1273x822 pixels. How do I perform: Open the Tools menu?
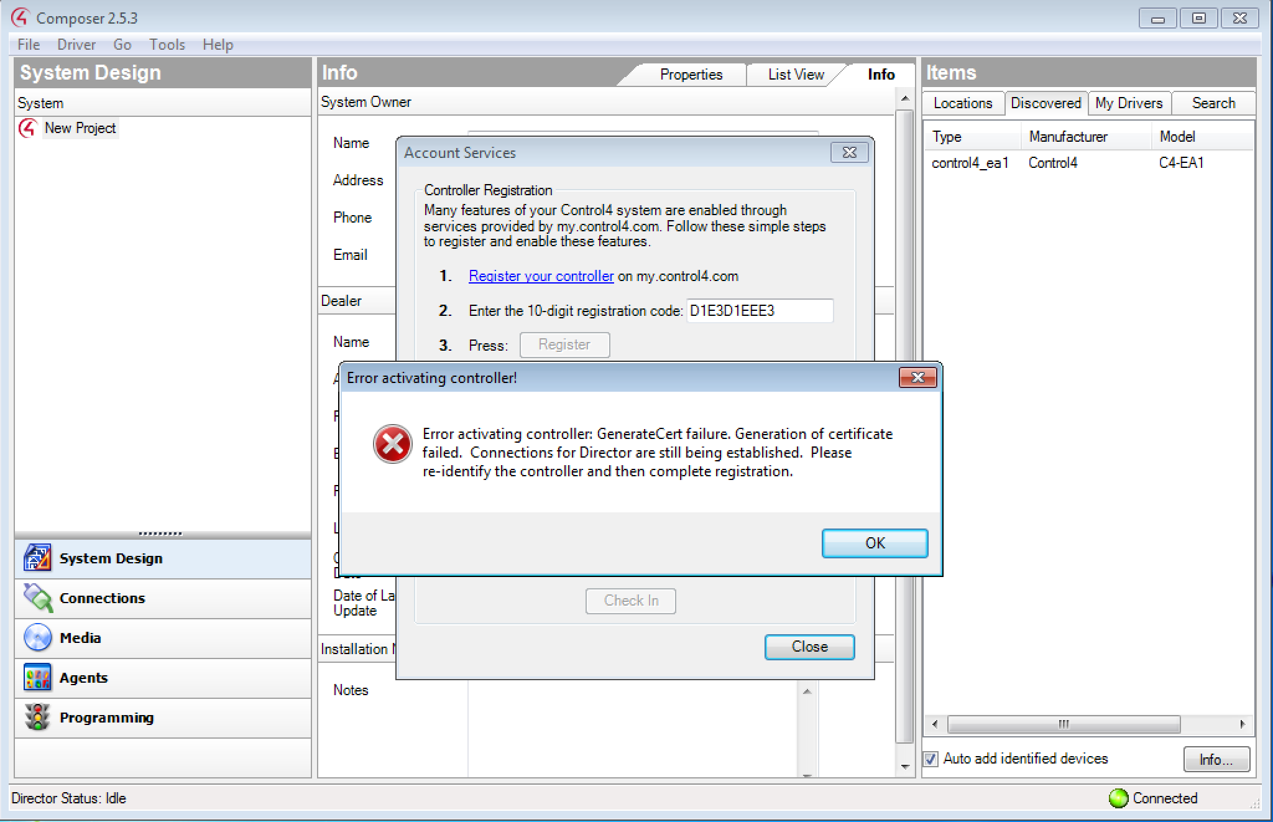167,45
